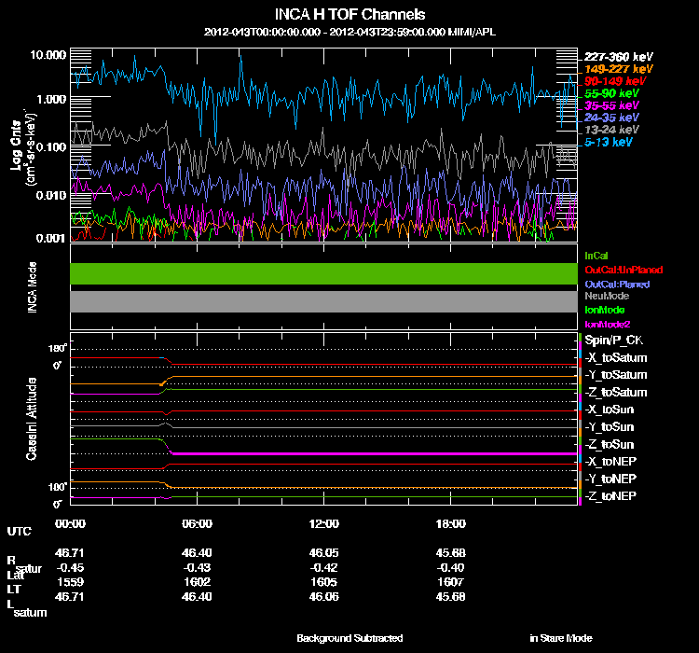Click the Background Subtracted footer text

click(349, 638)
